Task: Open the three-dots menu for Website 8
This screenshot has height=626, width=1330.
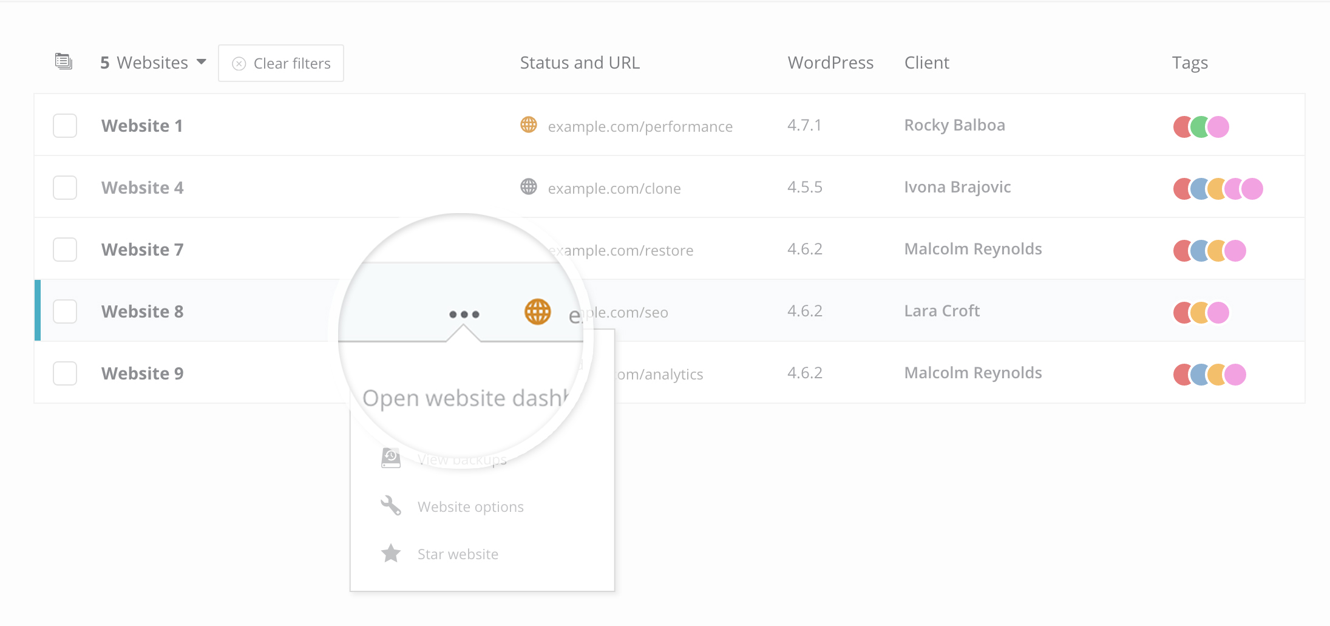Action: [464, 315]
